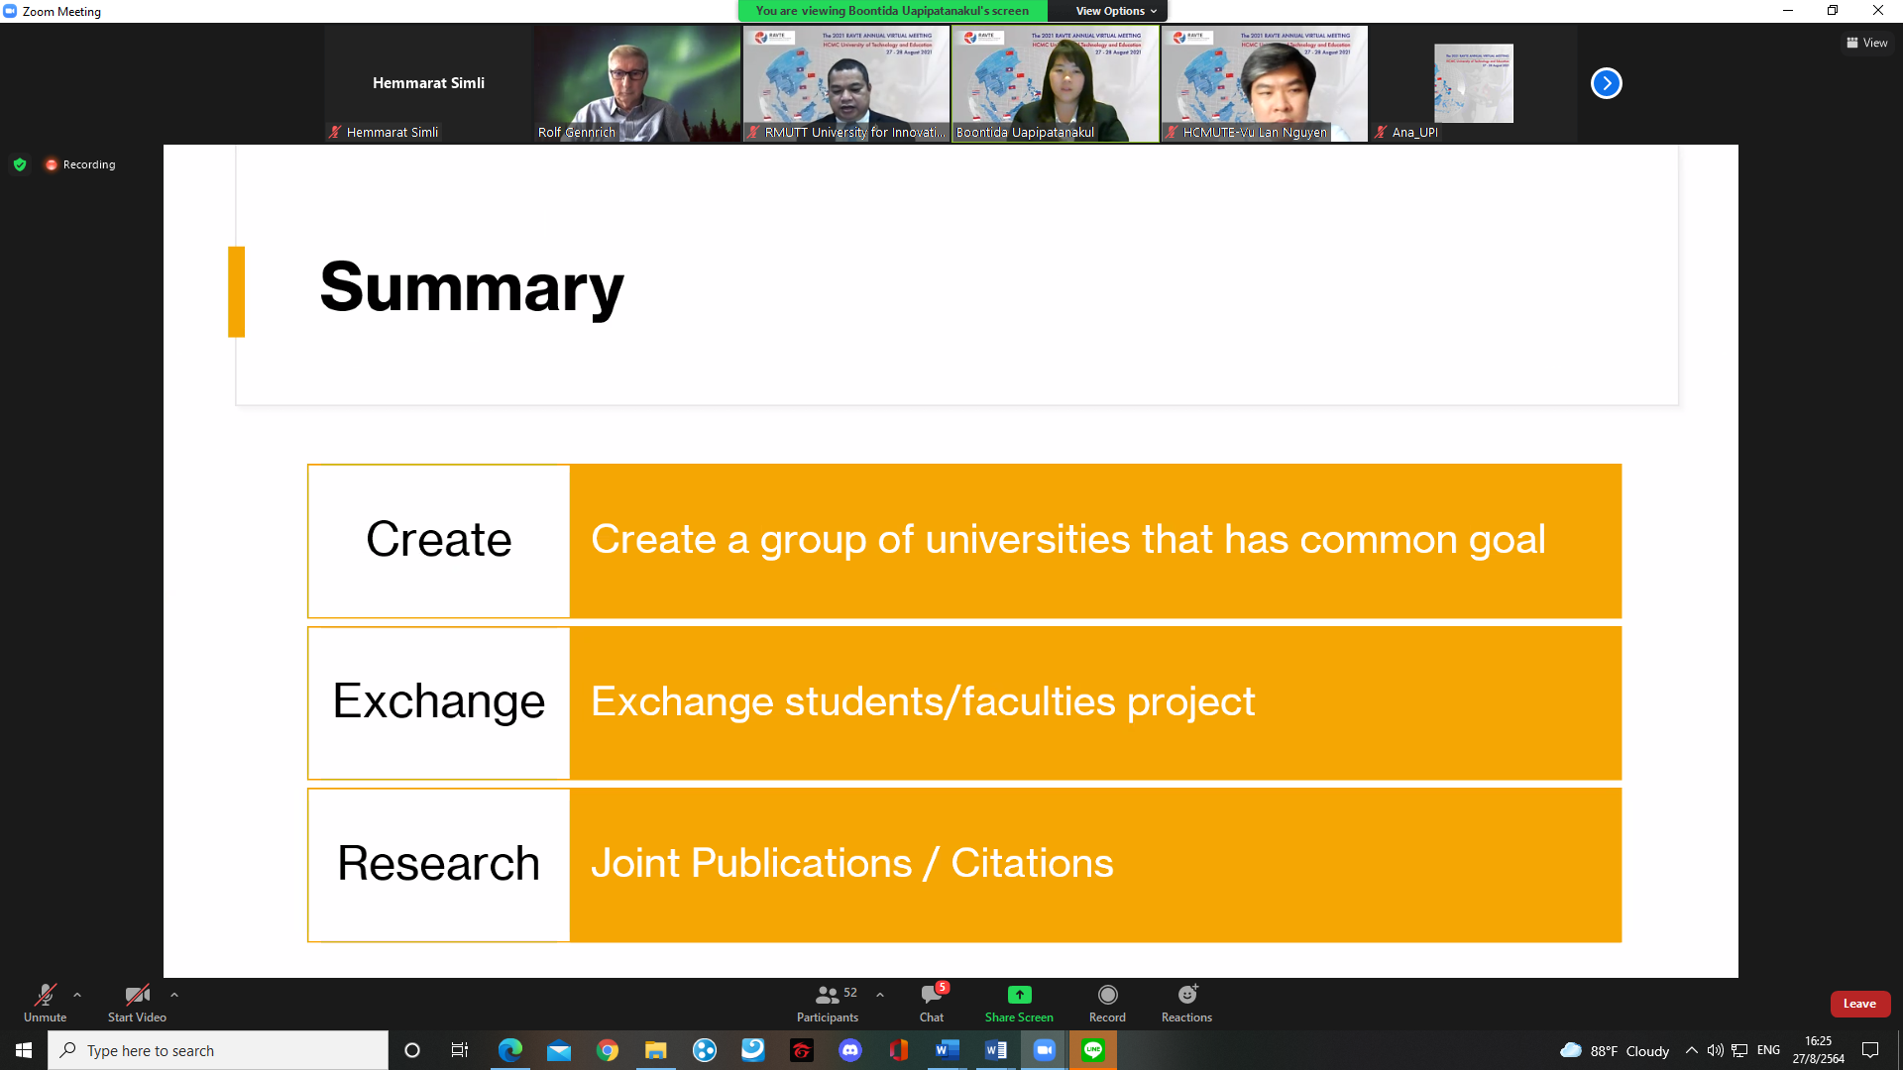Open weather widget showing 88°F Cloudy
Image resolution: width=1903 pixels, height=1070 pixels.
(x=1615, y=1050)
